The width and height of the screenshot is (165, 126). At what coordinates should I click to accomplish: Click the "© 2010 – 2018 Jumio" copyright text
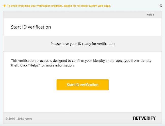pos(19,118)
